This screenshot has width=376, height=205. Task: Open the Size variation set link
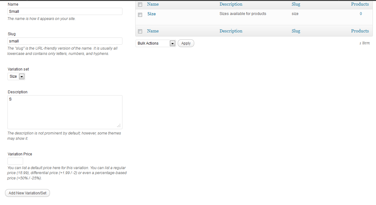(x=151, y=14)
